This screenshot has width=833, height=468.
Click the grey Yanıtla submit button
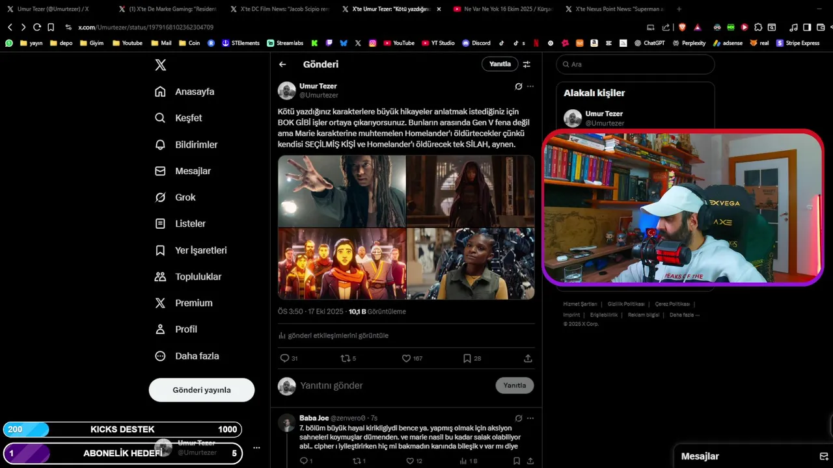514,385
